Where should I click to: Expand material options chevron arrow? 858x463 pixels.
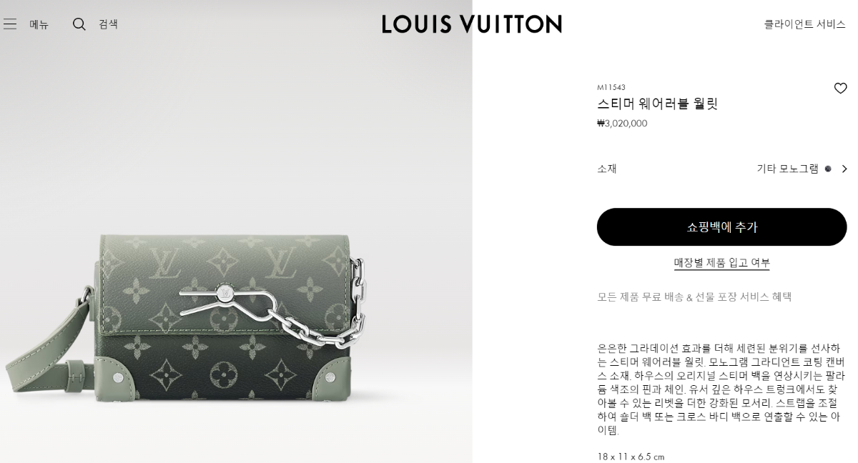[844, 169]
